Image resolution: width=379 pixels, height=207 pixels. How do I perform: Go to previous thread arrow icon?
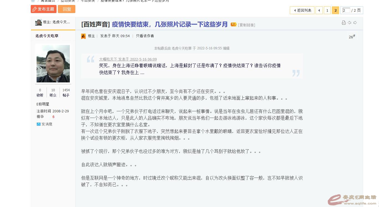pos(349,23)
